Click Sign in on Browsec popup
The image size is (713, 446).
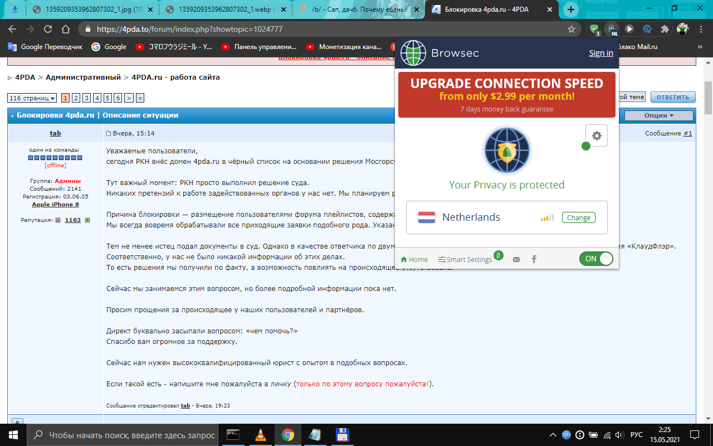click(601, 53)
